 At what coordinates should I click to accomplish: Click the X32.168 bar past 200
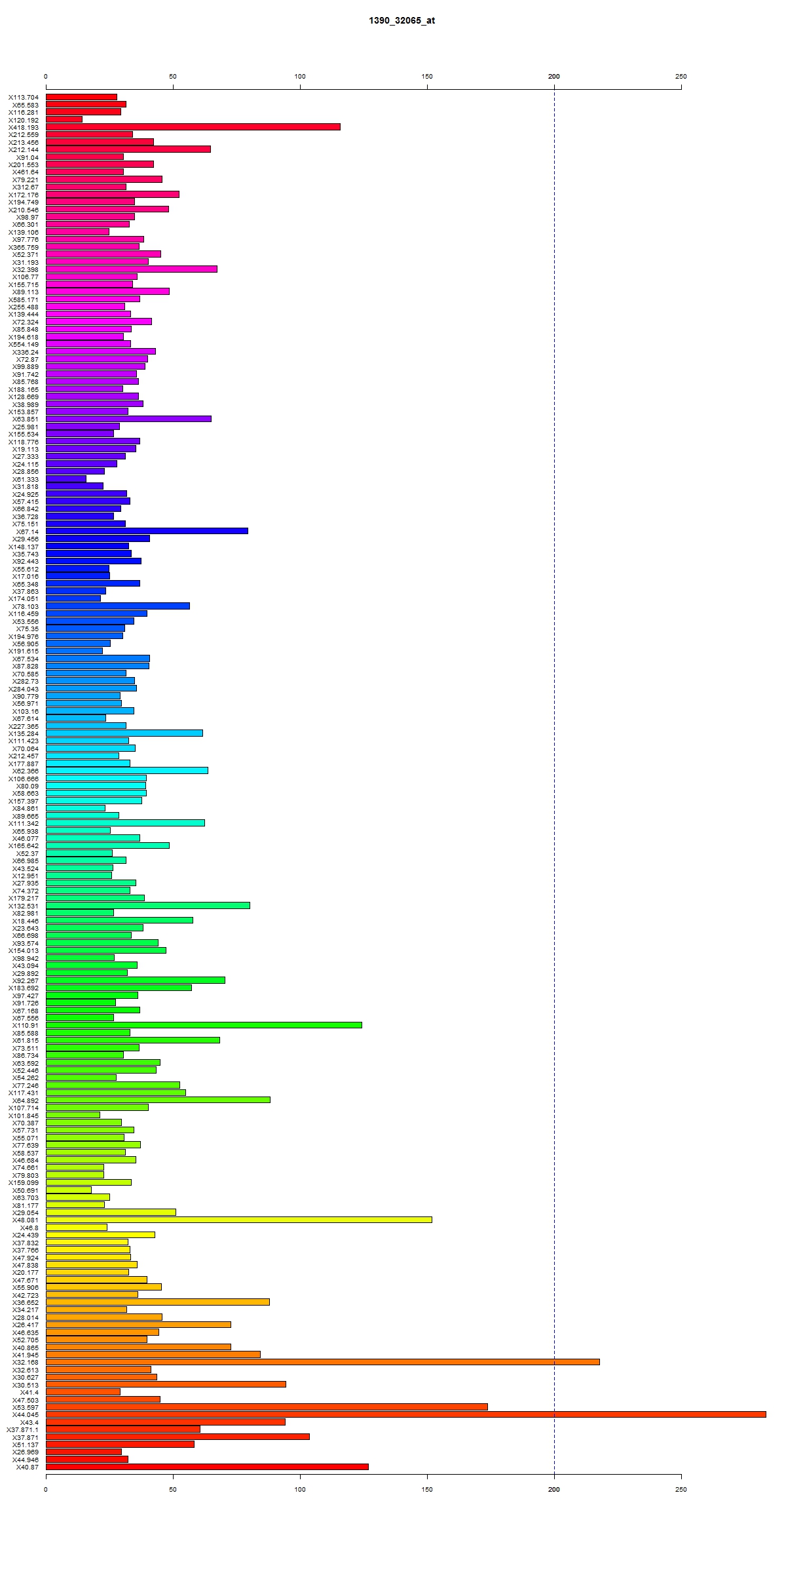323,1362
